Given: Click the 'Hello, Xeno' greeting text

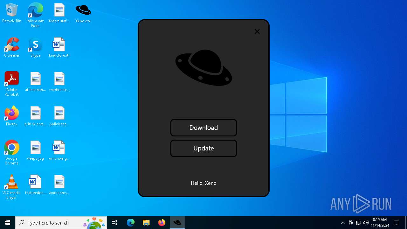Looking at the screenshot, I should pyautogui.click(x=203, y=183).
